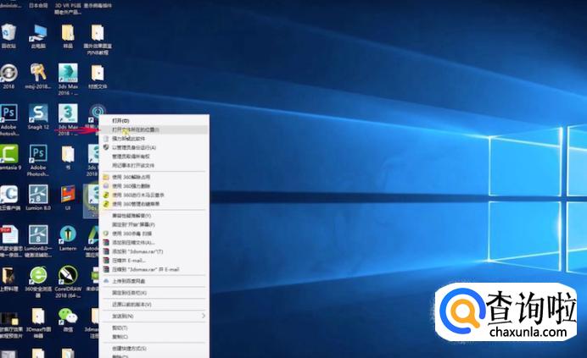This screenshot has height=358, width=587.
Task: Choose 360 trojan cloud scan menu entry
Action: 154,195
